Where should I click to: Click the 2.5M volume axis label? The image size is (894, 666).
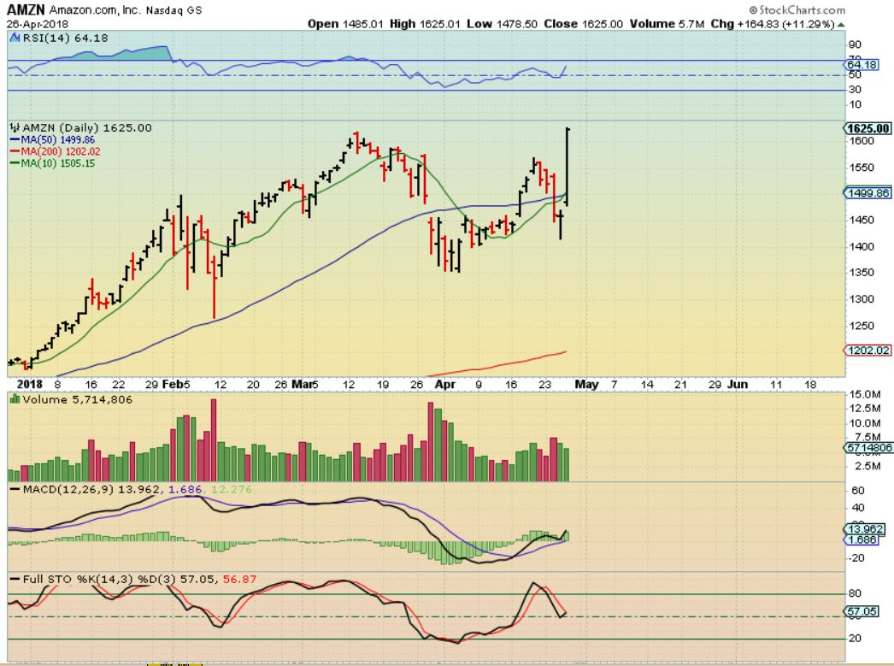868,466
